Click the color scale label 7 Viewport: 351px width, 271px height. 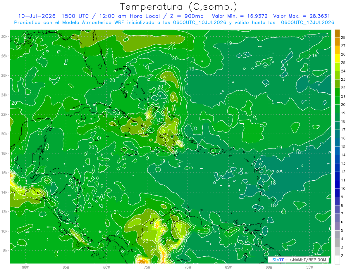[x=342, y=214]
